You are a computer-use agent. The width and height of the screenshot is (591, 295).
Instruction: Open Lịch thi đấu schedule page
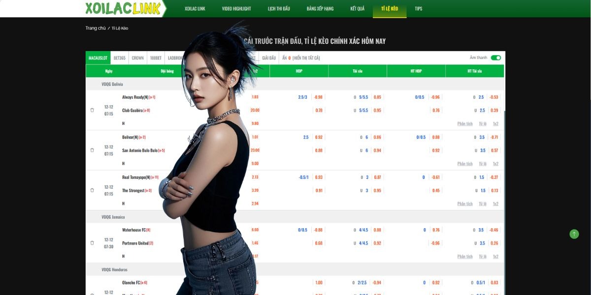click(x=279, y=9)
